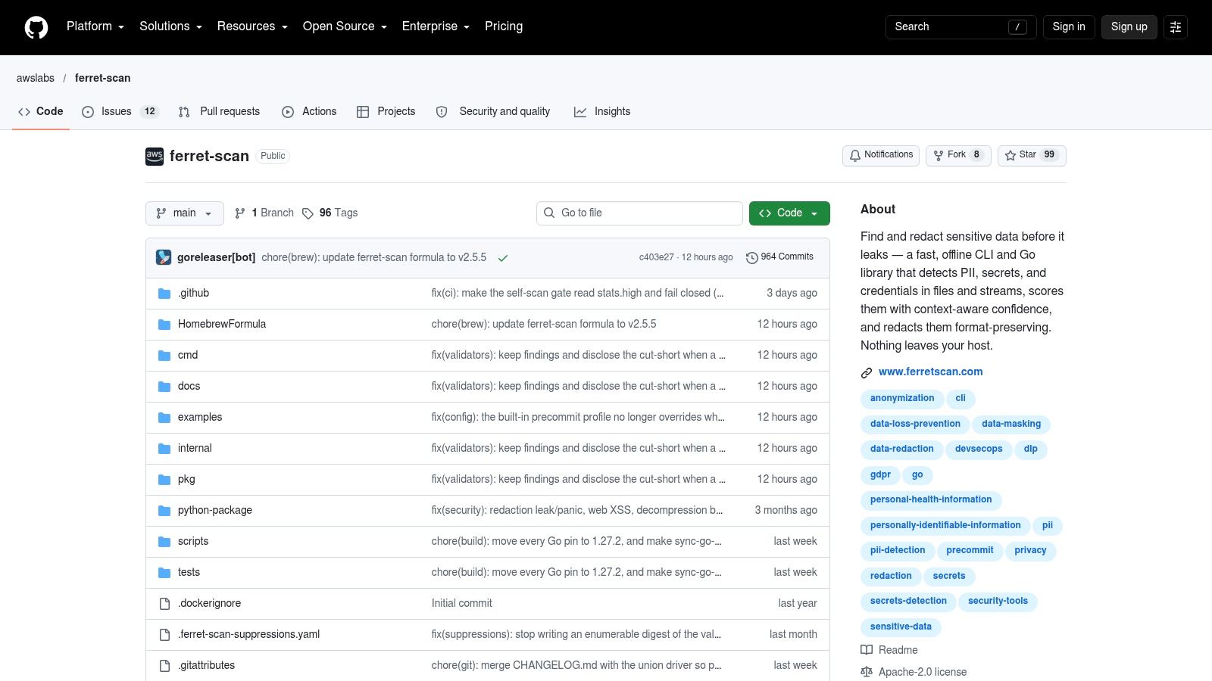Expand the main branch selector

pyautogui.click(x=185, y=213)
